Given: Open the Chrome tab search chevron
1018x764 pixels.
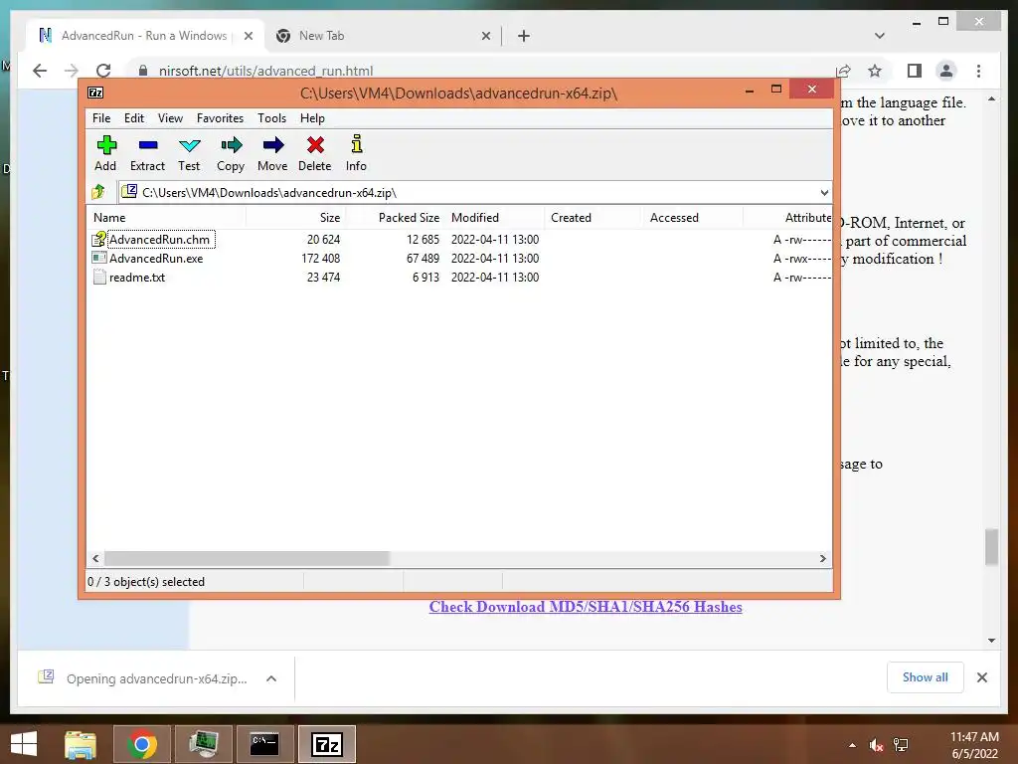Looking at the screenshot, I should [880, 36].
